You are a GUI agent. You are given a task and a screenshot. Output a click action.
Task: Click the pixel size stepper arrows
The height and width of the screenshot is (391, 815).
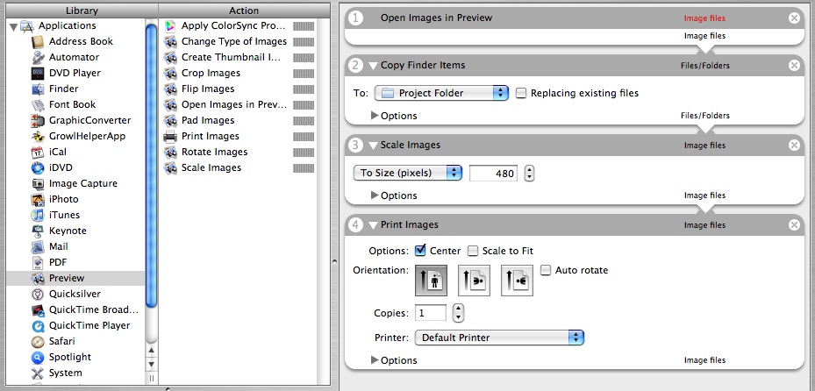tap(529, 173)
